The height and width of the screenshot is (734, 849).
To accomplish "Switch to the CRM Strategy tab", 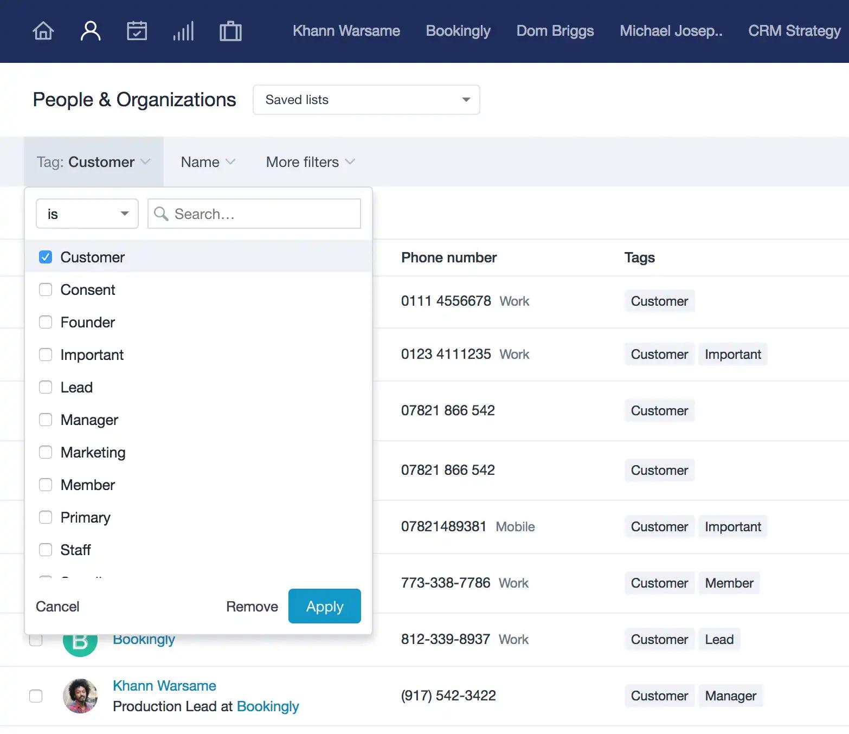I will click(795, 31).
